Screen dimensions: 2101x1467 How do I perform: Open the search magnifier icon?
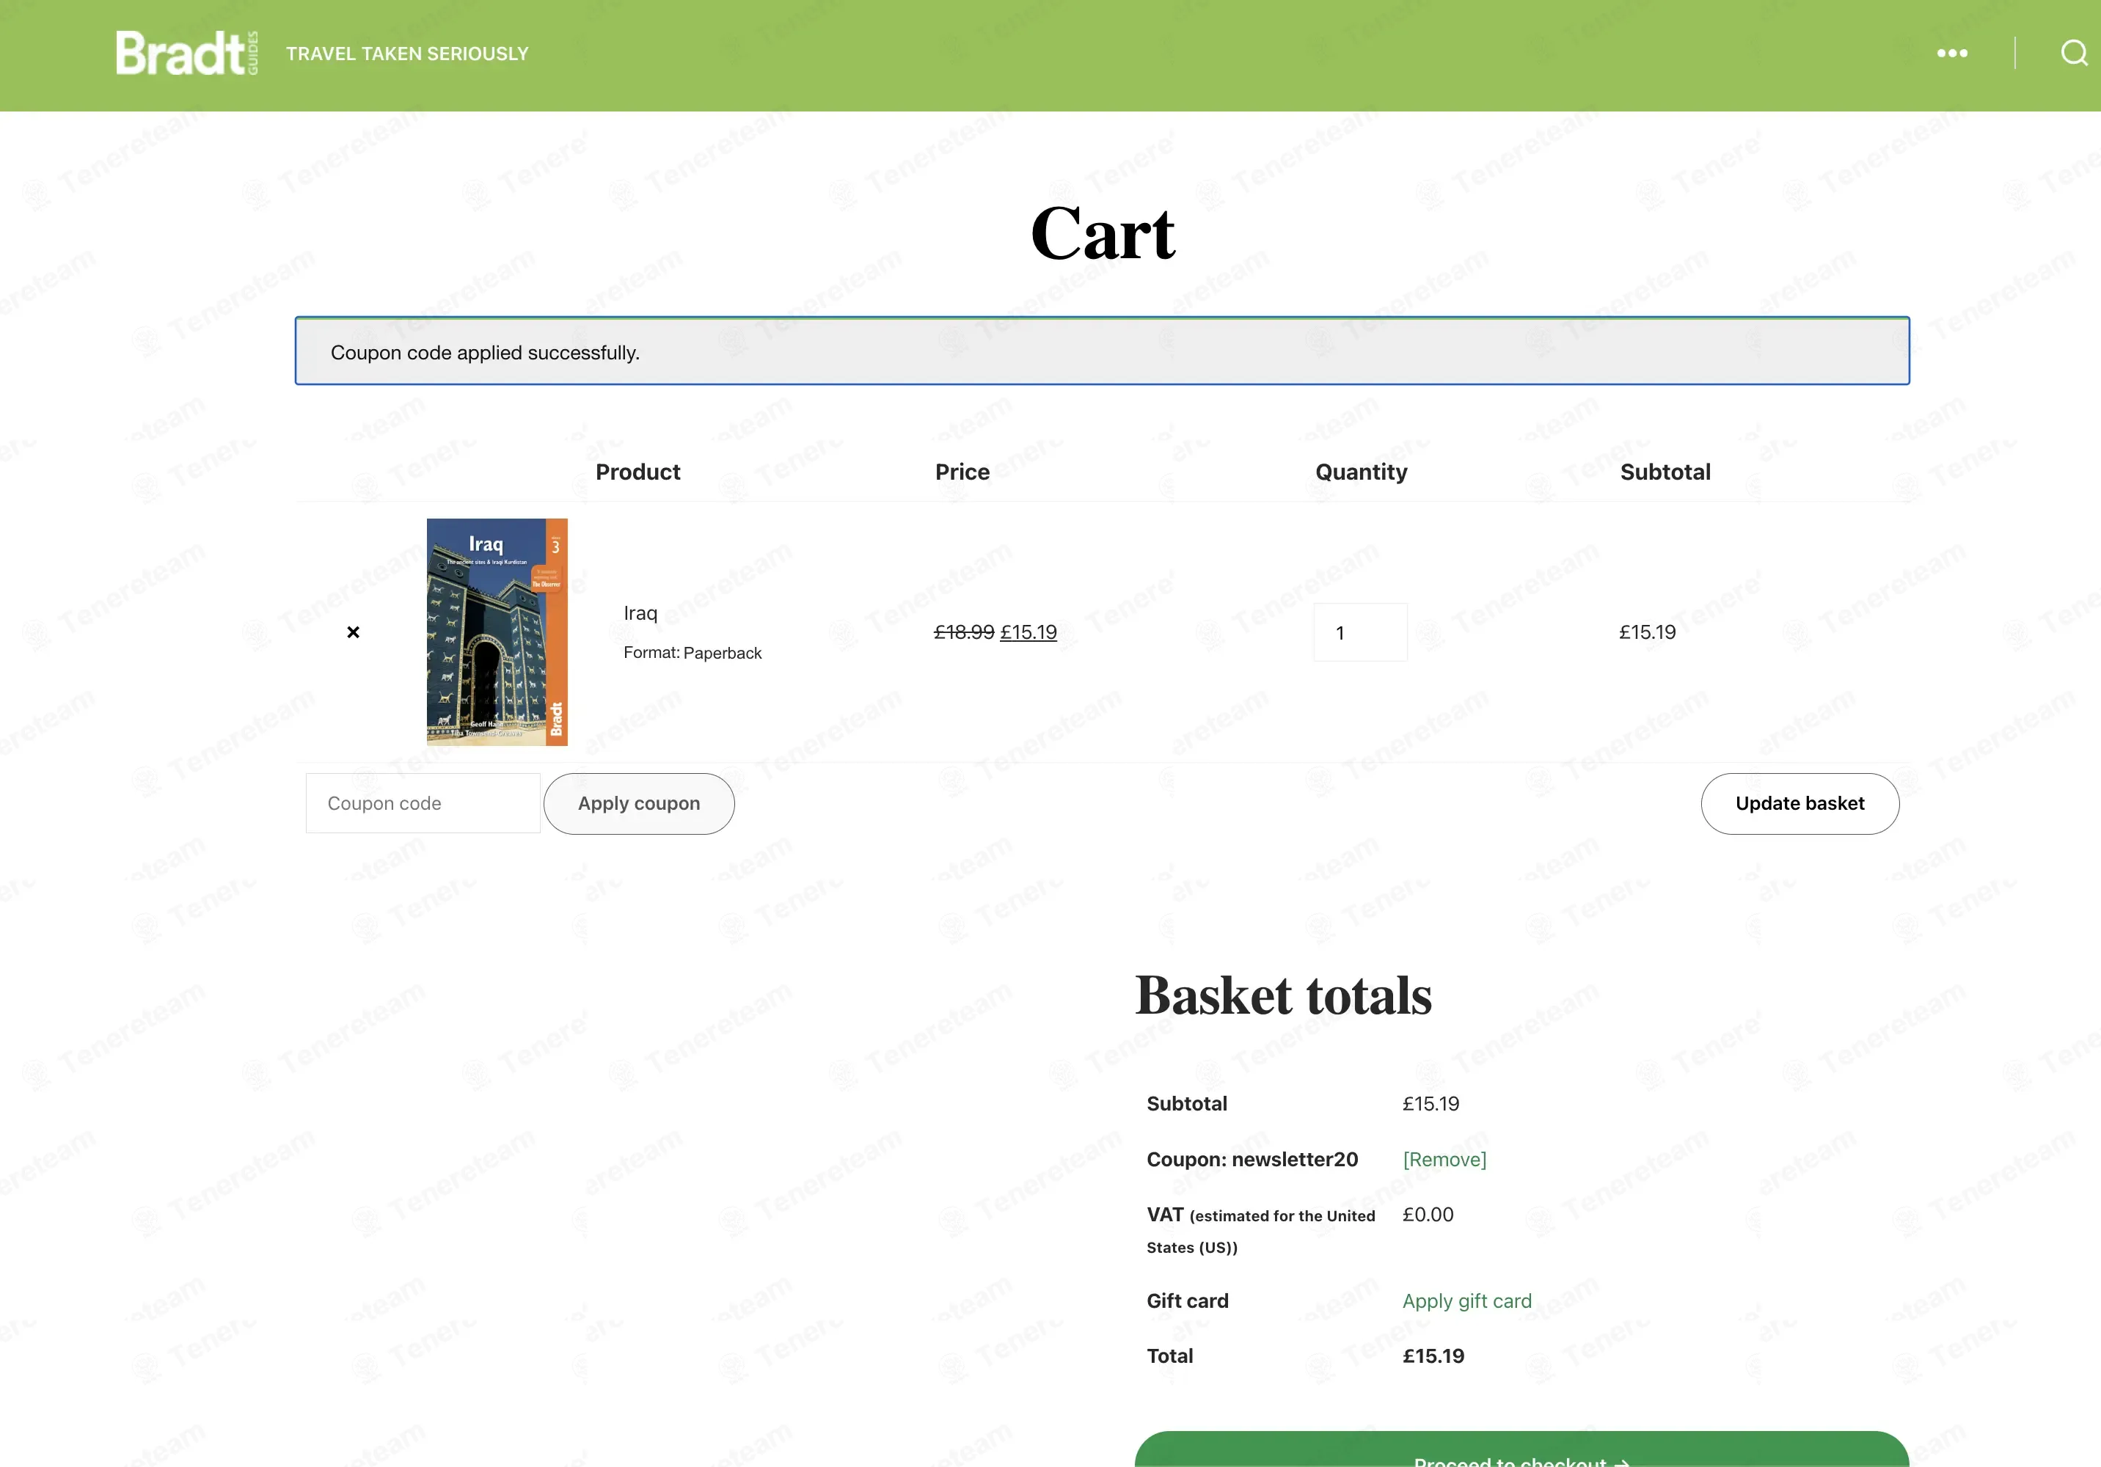2075,53
